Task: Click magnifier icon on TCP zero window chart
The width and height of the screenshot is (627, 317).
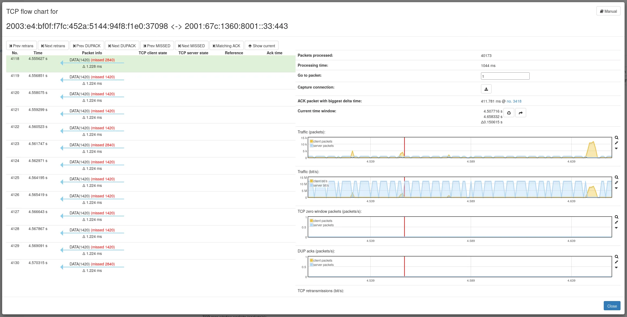Action: (616, 217)
